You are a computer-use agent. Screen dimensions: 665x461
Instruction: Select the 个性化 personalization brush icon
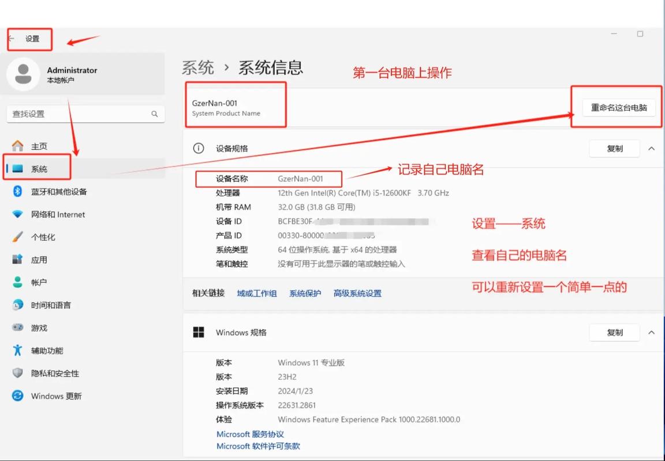tap(17, 236)
